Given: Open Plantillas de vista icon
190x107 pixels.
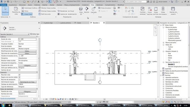Looking at the screenshot, I should pos(16,9).
